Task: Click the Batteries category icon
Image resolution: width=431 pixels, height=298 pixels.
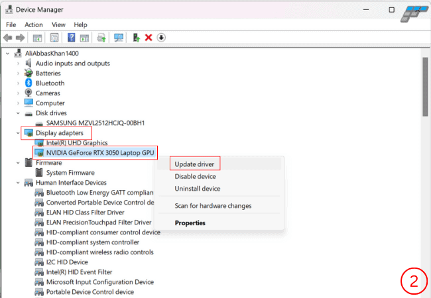Action: (x=29, y=73)
